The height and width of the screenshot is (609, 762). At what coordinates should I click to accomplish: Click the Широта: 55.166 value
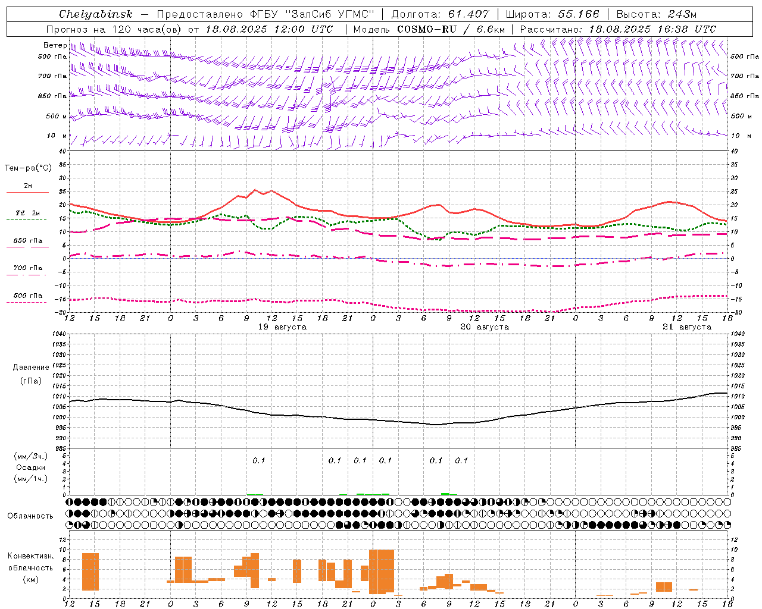tap(552, 14)
